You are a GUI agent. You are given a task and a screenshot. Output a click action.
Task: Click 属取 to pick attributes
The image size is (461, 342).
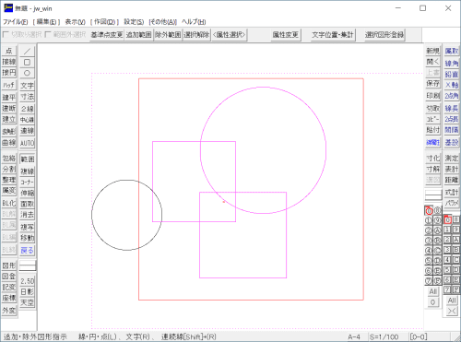tap(451, 51)
